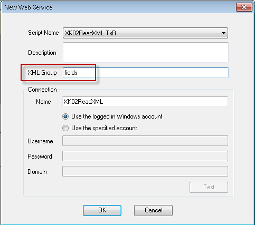Open the Script Name dropdown arrow
Screen dimensions: 255x225
(x=223, y=33)
